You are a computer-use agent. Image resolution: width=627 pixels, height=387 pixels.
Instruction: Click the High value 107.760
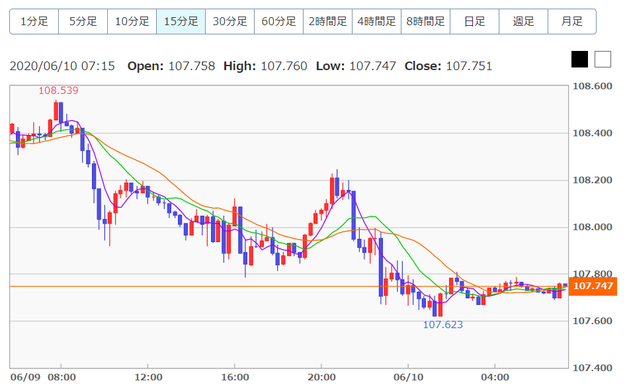coord(284,66)
